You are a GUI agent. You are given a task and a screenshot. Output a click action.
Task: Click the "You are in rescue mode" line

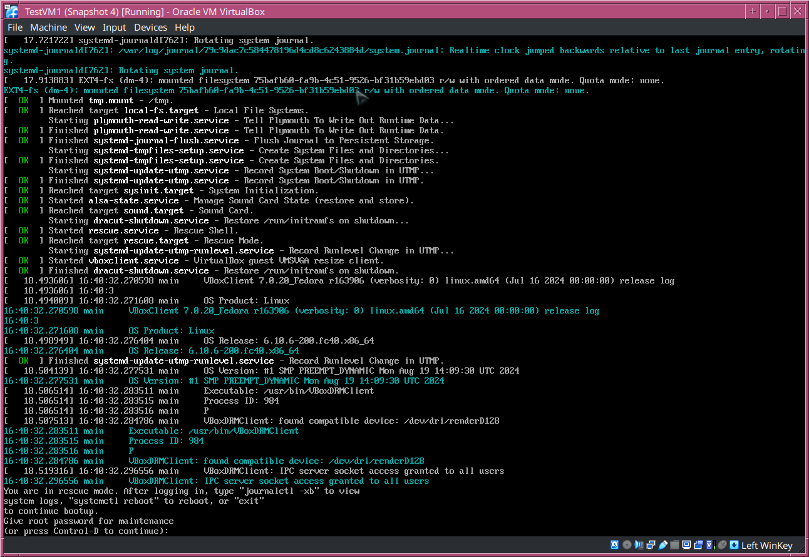pos(182,491)
